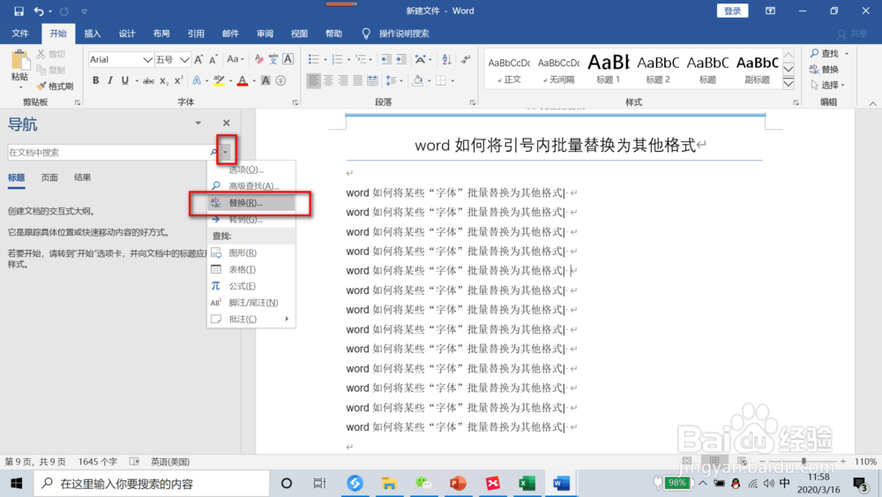The image size is (882, 497).
Task: Click the borders grid icon
Action: [441, 80]
